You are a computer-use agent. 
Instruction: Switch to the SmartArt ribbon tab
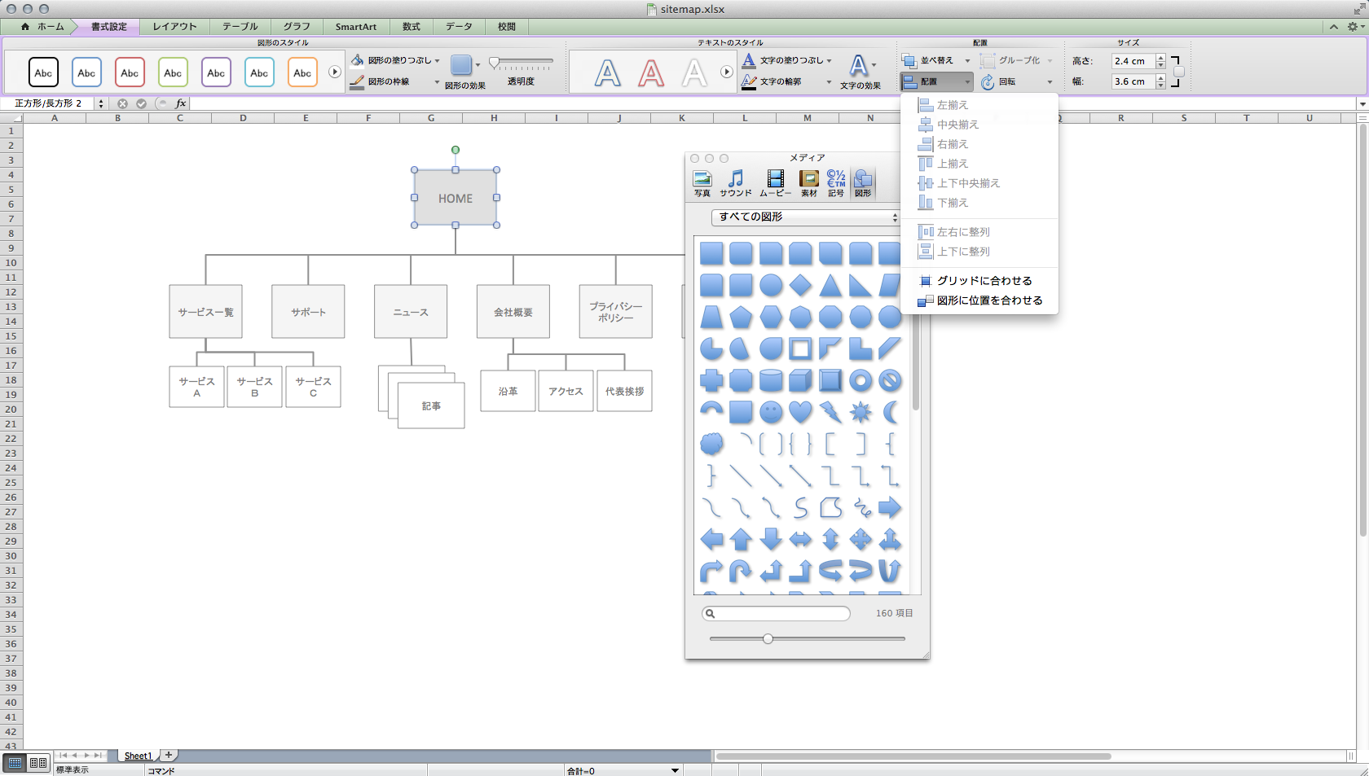click(x=355, y=27)
